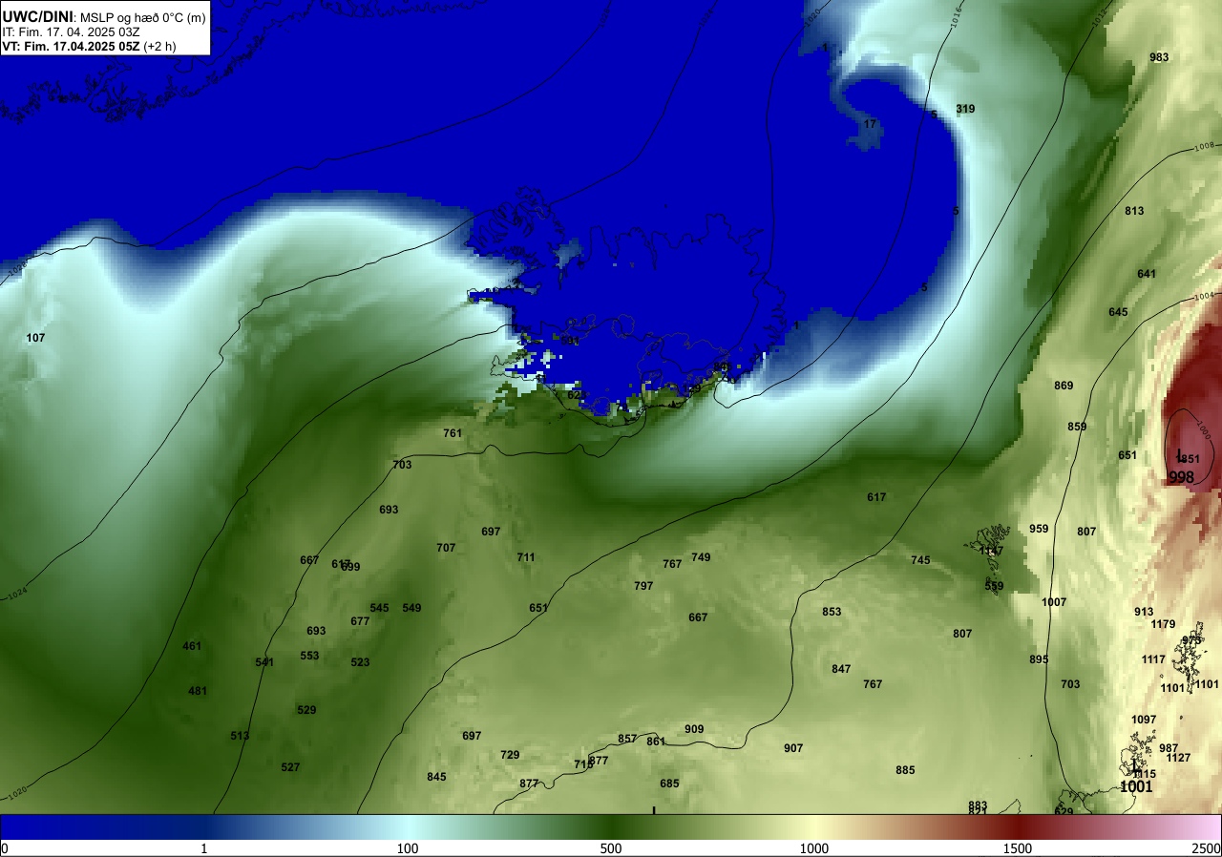Screen dimensions: 1222x857
Task: Click the 1007 height value
Action: [1054, 602]
